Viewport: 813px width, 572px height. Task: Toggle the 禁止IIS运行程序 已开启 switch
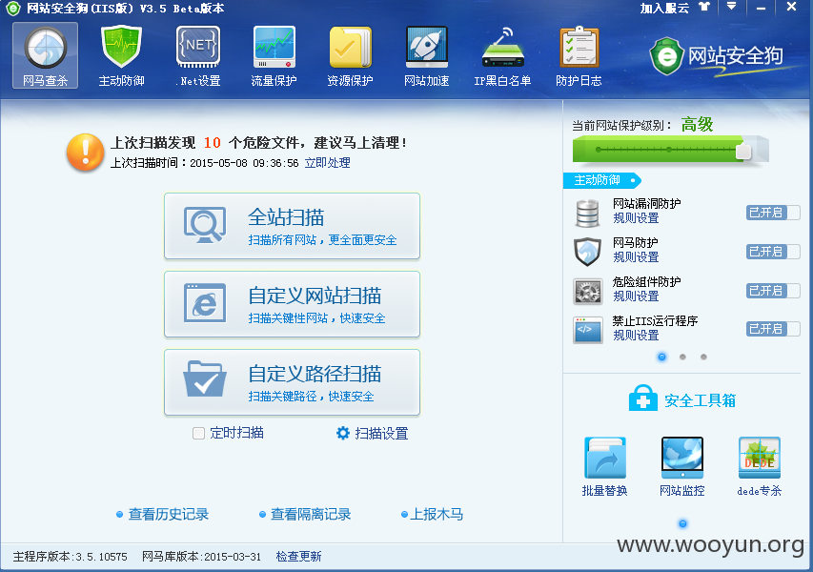pyautogui.click(x=773, y=329)
